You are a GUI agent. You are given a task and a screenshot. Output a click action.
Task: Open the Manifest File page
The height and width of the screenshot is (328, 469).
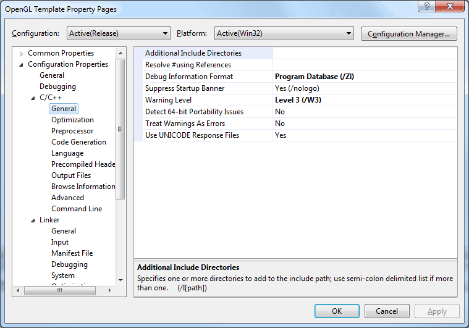click(72, 253)
